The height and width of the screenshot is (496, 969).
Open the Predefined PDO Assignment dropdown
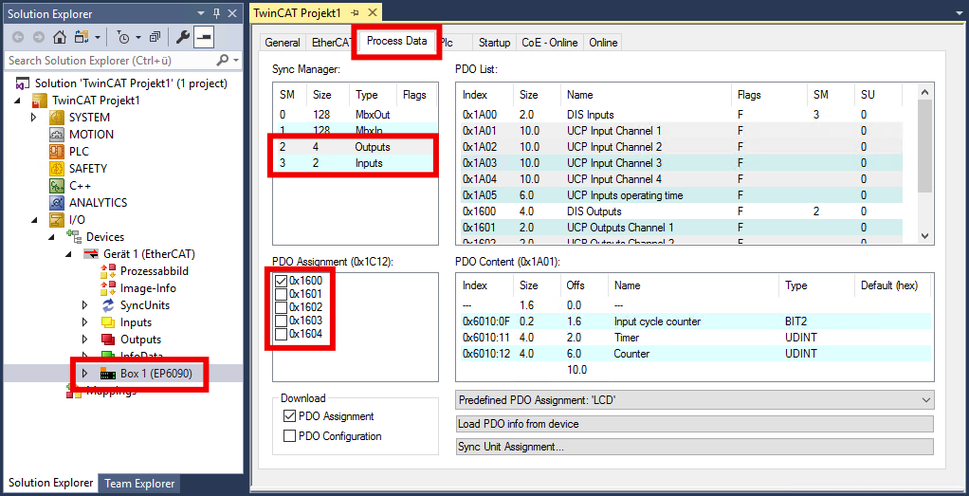pos(694,401)
